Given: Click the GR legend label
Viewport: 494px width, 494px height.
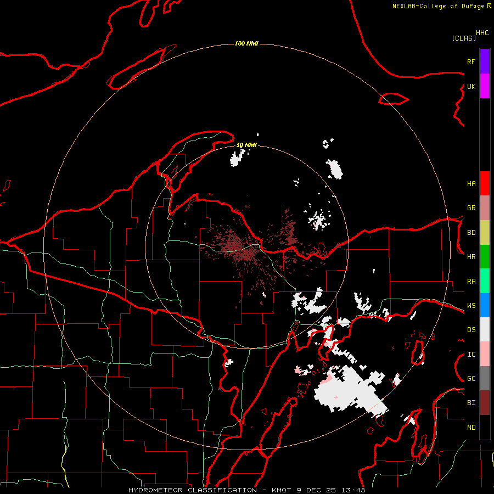Looking at the screenshot, I should (x=471, y=208).
